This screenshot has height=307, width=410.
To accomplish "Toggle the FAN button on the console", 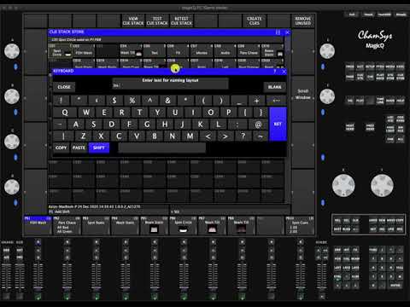I will (390, 139).
